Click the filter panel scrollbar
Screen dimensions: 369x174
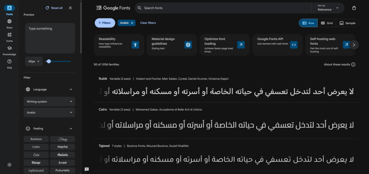point(81,27)
